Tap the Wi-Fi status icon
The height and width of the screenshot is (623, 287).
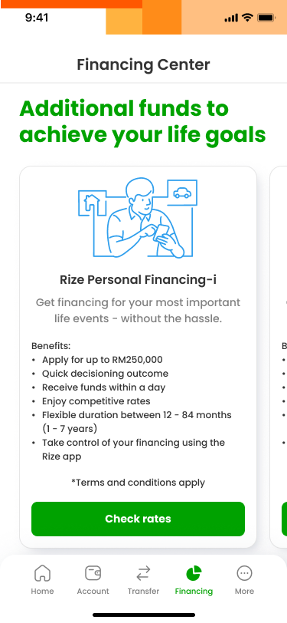(x=248, y=18)
